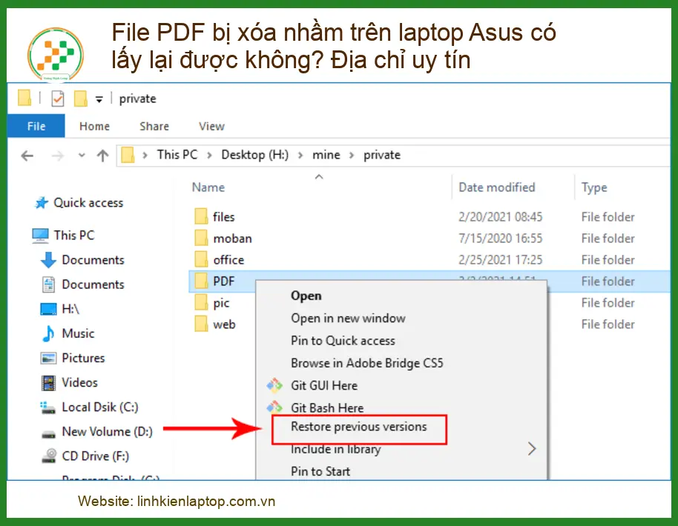Open Music folder in navigation pane

click(78, 333)
